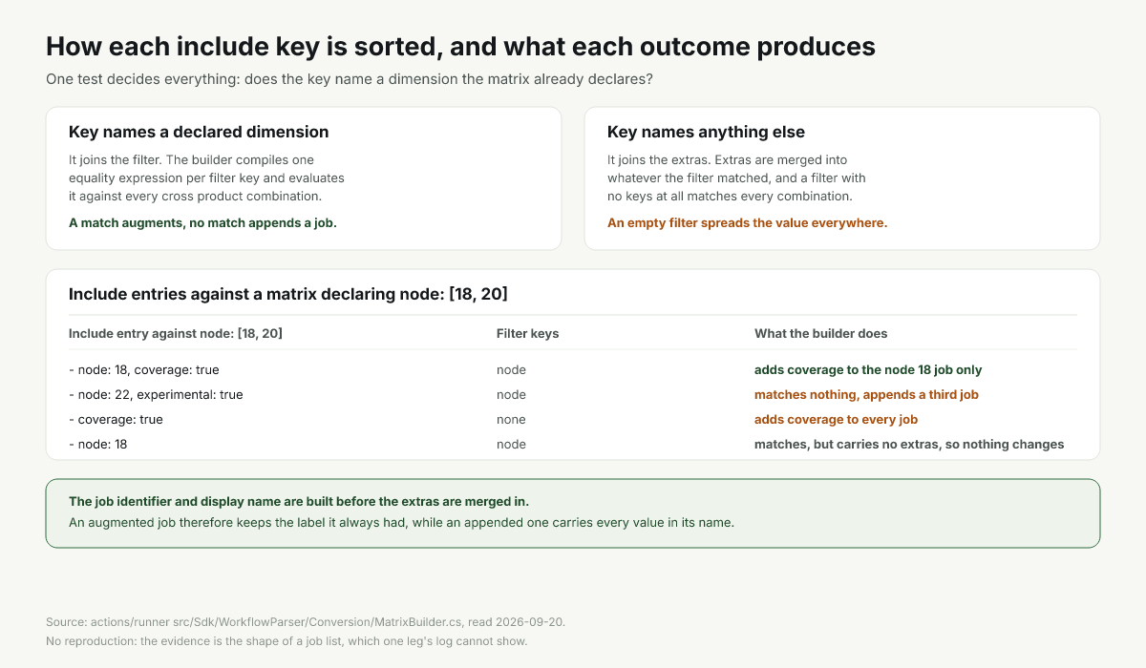Viewport: 1146px width, 668px height.
Task: Click filter key 'node' in the node: 22 row
Action: (x=511, y=394)
